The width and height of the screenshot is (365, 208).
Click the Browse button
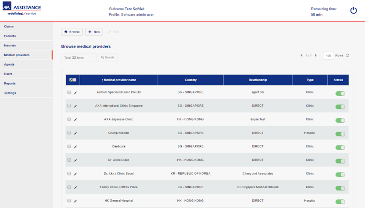point(72,32)
